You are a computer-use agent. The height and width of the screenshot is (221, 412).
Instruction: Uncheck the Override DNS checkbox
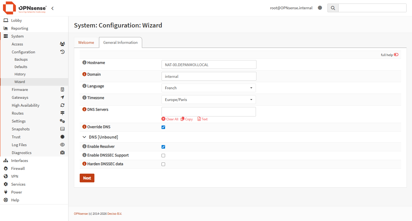pyautogui.click(x=163, y=127)
